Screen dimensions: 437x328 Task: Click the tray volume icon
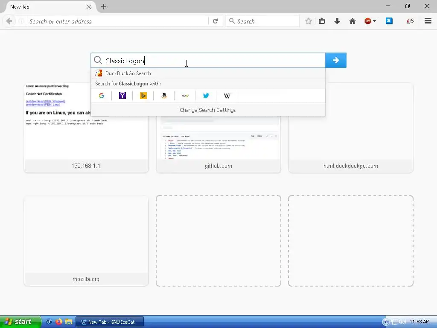tap(403, 322)
